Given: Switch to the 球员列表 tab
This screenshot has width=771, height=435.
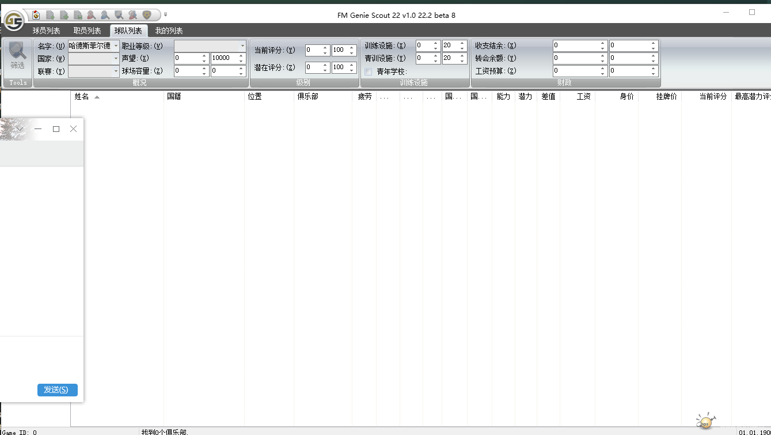Looking at the screenshot, I should coord(47,31).
